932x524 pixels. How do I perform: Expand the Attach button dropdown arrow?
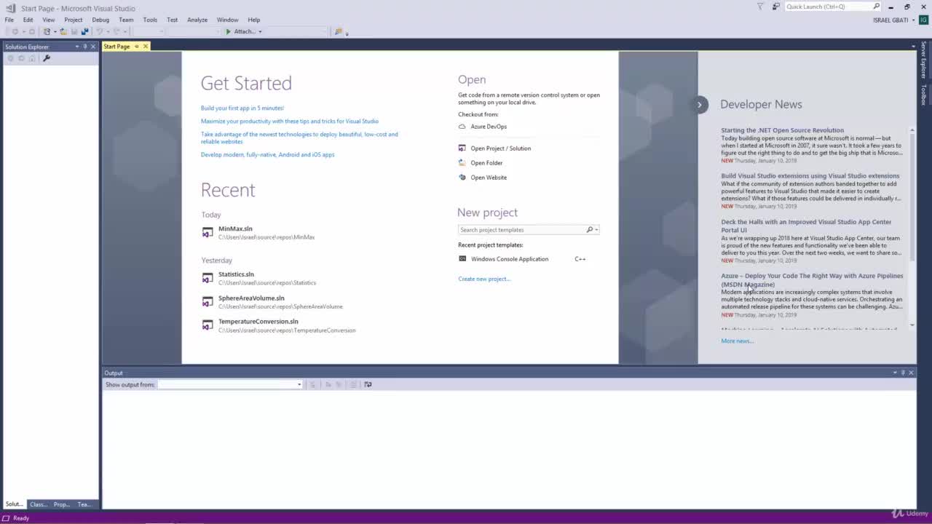[x=260, y=31]
